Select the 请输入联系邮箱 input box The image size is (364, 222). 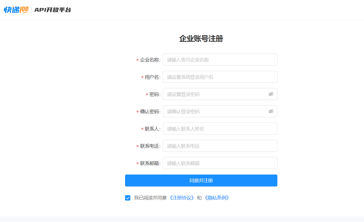tap(220, 163)
